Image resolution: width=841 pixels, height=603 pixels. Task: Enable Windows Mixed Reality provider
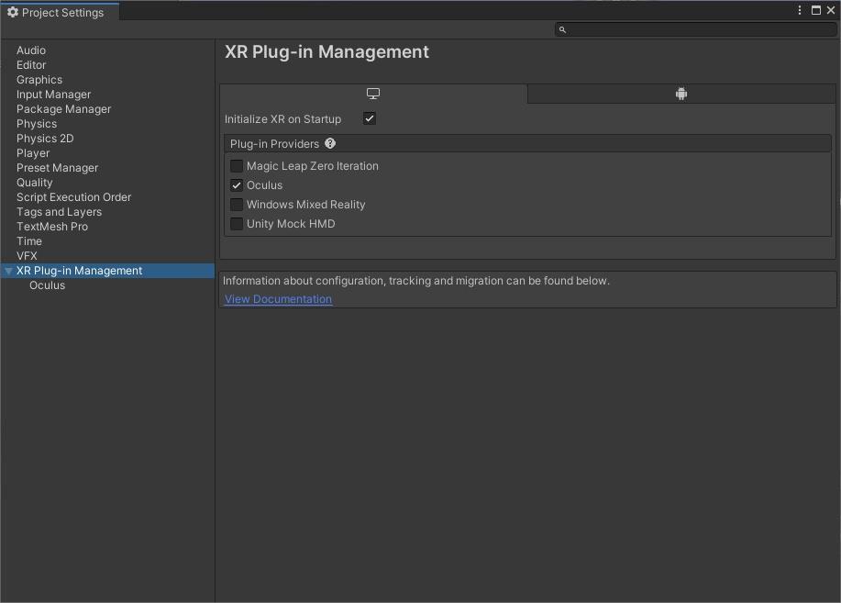click(x=237, y=205)
